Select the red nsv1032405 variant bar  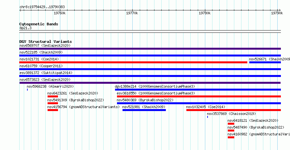click(x=234, y=110)
